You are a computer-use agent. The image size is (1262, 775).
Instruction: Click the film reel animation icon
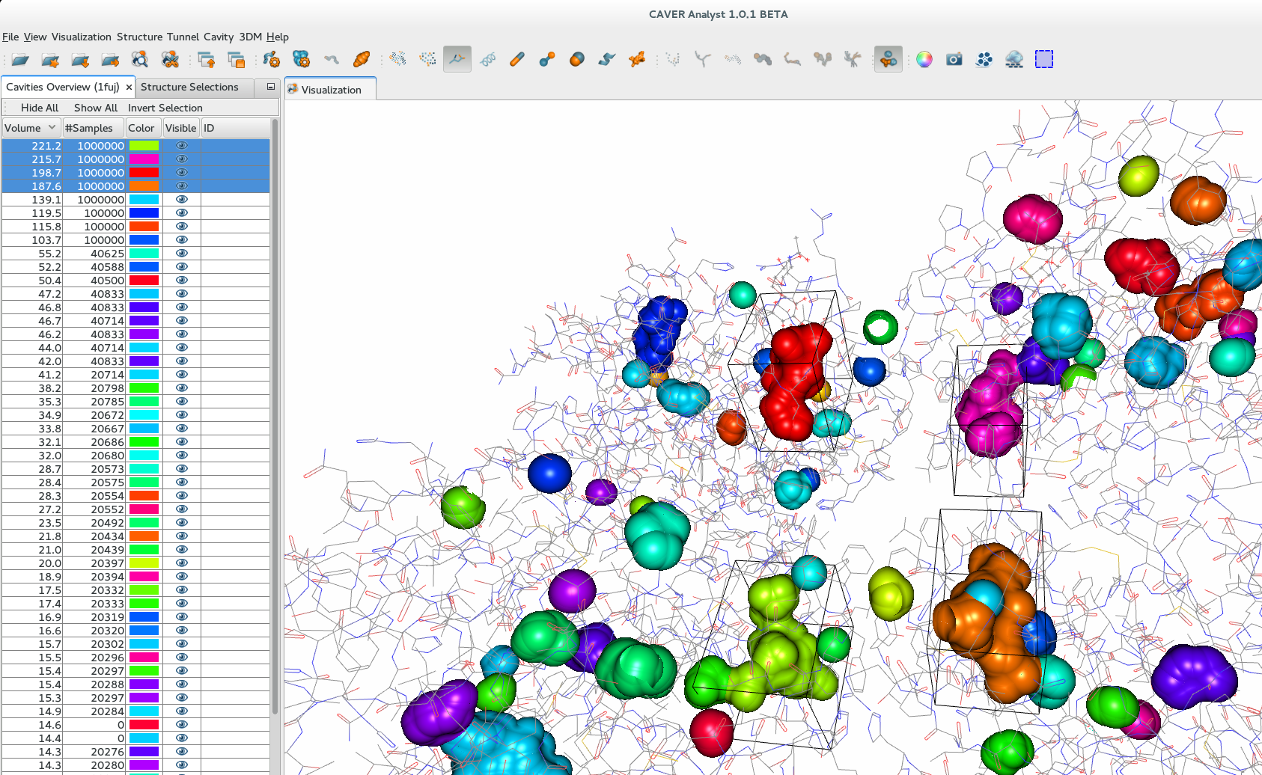984,60
